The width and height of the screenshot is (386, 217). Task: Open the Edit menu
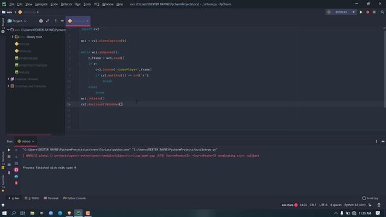(x=20, y=4)
